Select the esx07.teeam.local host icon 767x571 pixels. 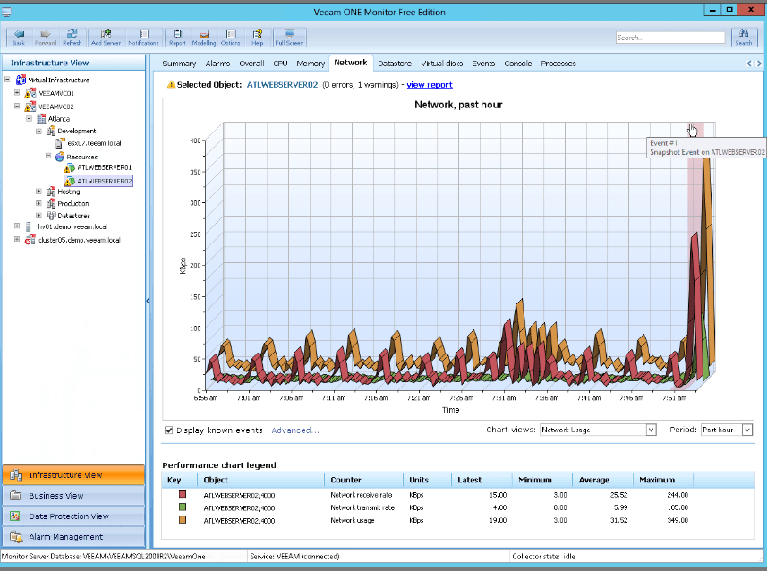coord(60,143)
